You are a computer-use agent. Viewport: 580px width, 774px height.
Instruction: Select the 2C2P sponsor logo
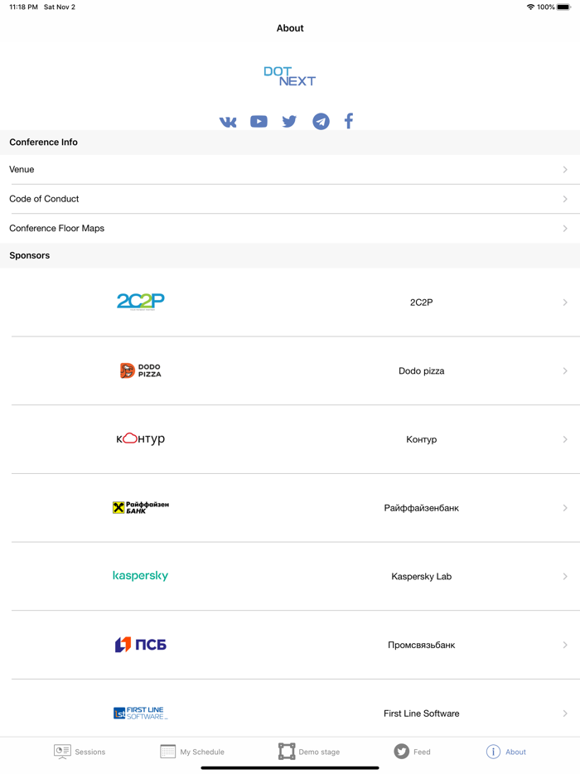141,302
